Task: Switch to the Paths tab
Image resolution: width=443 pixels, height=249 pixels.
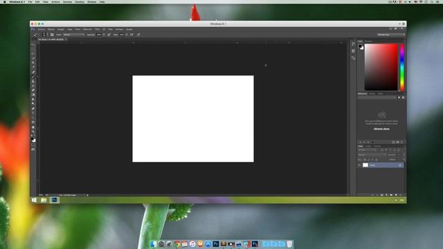Action: [377, 146]
